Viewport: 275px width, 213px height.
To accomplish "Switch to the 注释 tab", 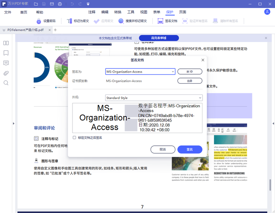I will [x=92, y=12].
